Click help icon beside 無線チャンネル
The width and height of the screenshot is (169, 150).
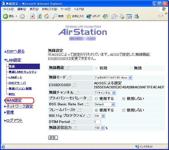coord(76,93)
